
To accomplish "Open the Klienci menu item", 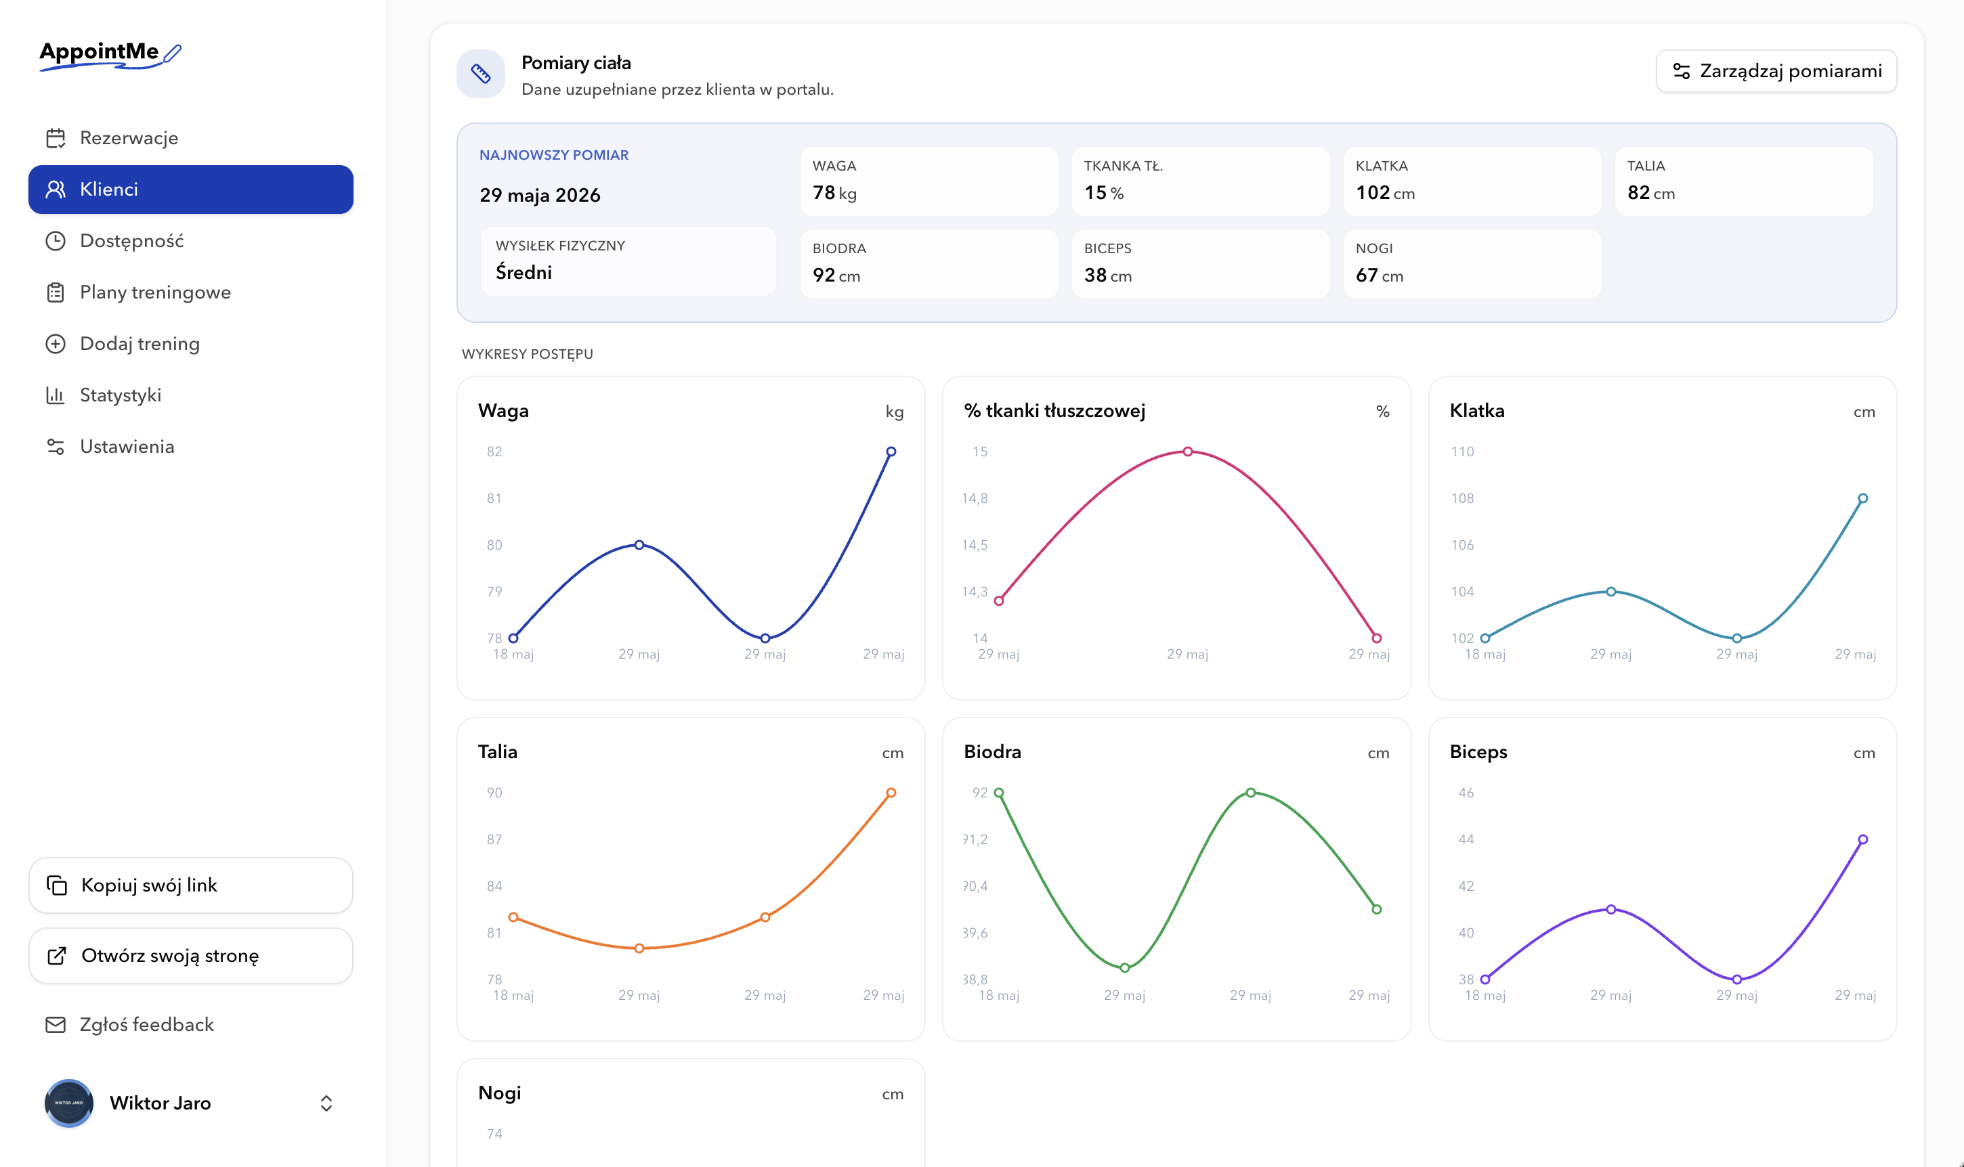I will (191, 190).
